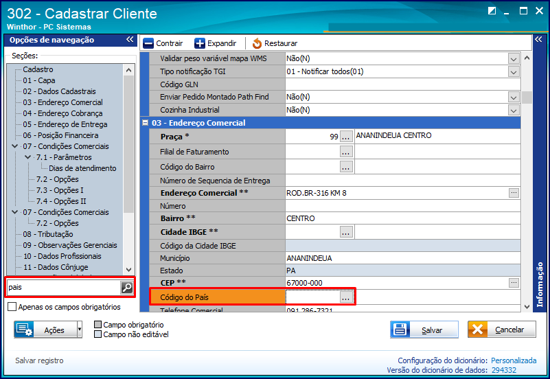Select 11 - Dados Cônjuge

[56, 267]
